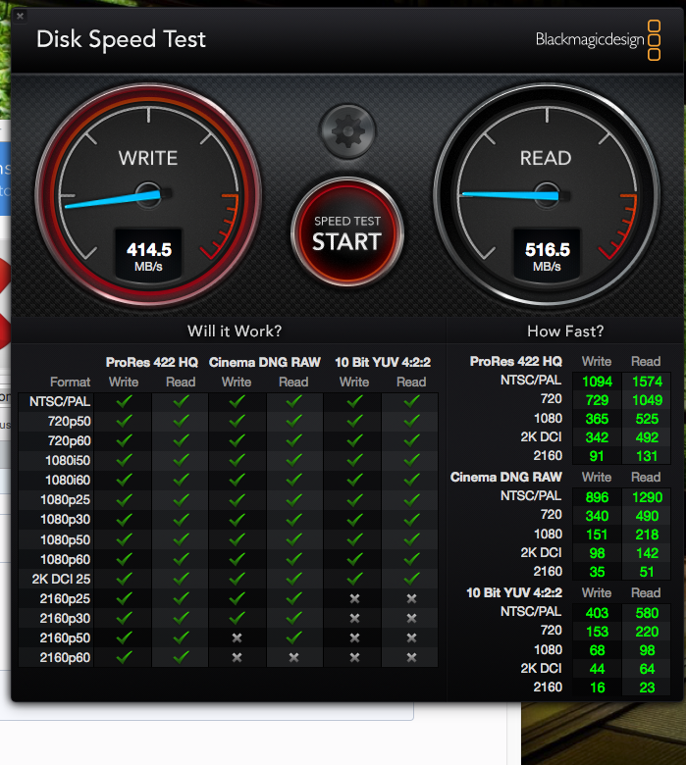Image resolution: width=686 pixels, height=765 pixels.
Task: Click the Blackmagicdesign logo
Action: [x=598, y=40]
